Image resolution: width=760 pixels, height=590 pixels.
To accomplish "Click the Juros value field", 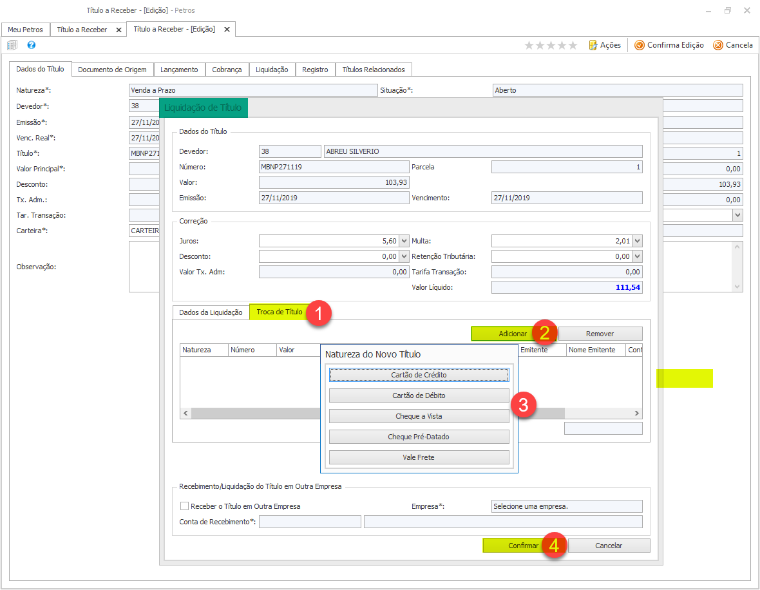I will point(328,241).
